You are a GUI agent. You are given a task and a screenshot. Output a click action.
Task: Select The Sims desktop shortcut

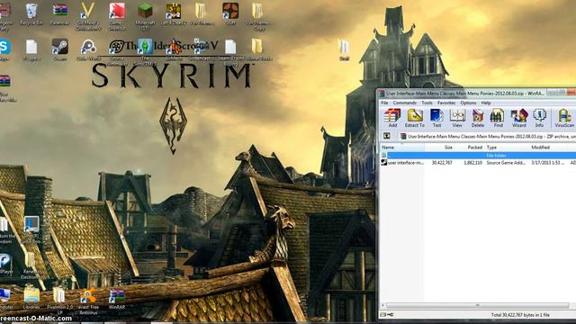click(145, 51)
